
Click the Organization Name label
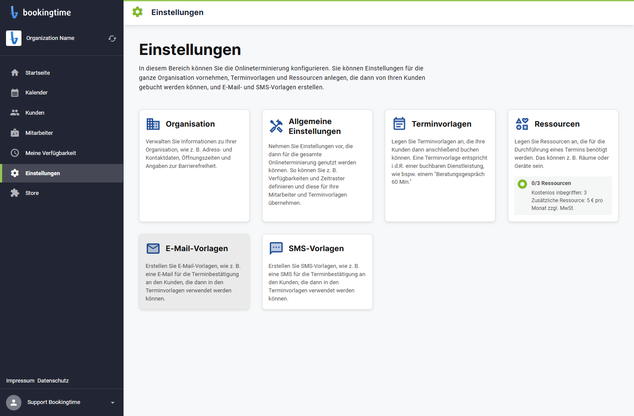click(50, 38)
